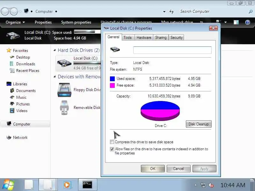Click the Music library icon
Image resolution: width=255 pixels, height=191 pixels.
click(12, 97)
